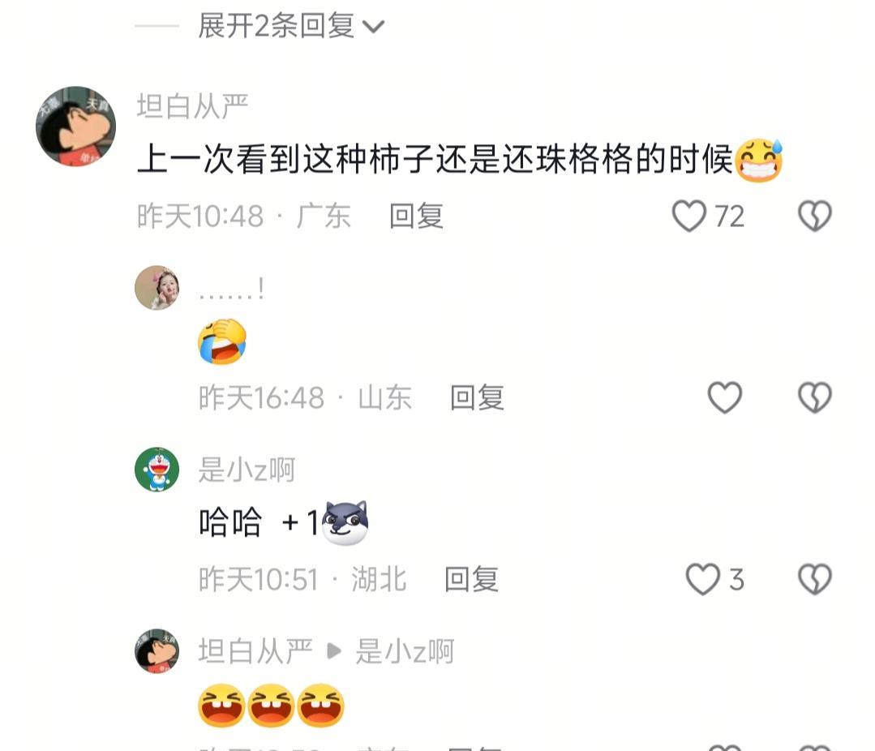Open the Doraemon avatar of 是小z啊
The height and width of the screenshot is (751, 875).
point(157,470)
